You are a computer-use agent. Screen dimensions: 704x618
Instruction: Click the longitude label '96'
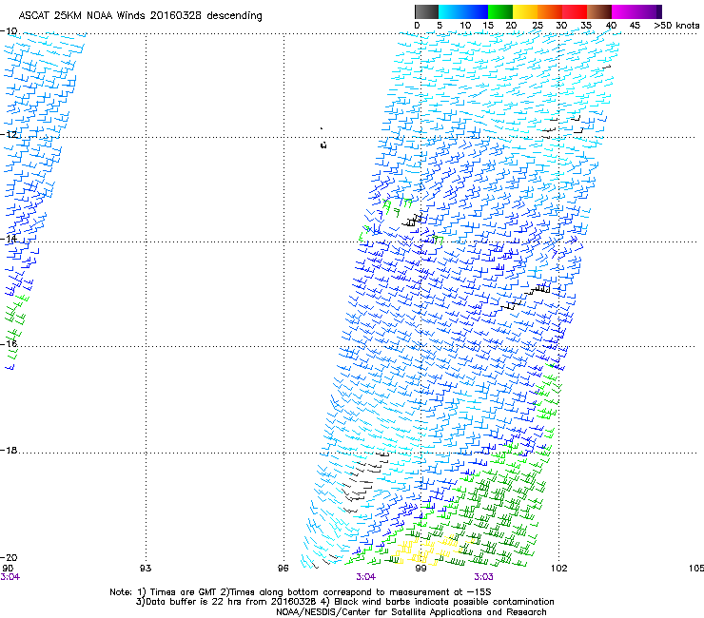pyautogui.click(x=283, y=569)
